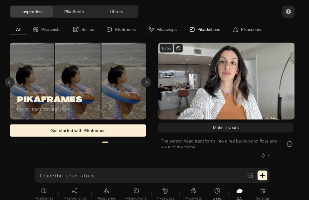
Task: Open the Pikaframes tool in bottom toolbar
Action: coord(44,193)
